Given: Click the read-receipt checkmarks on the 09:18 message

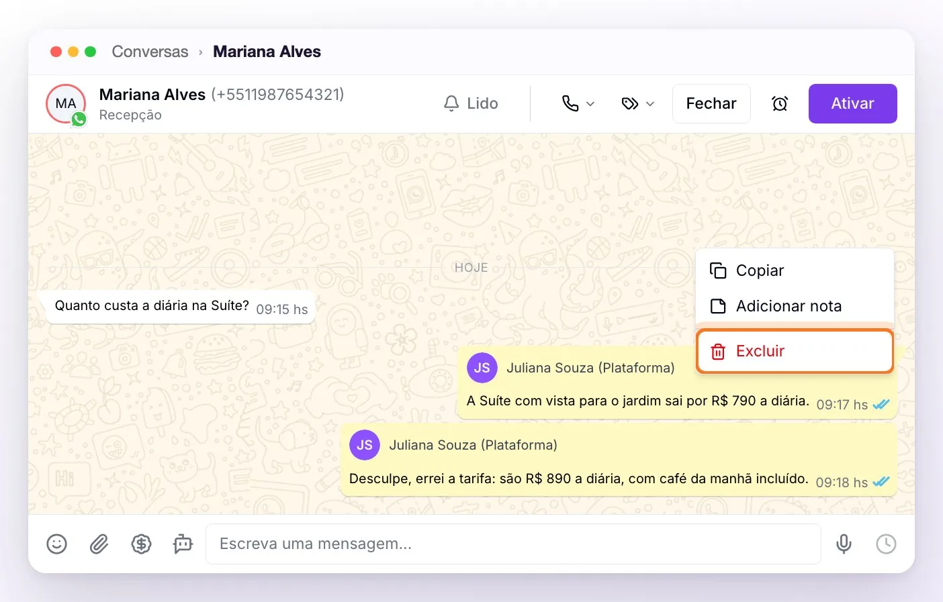Looking at the screenshot, I should click(881, 482).
